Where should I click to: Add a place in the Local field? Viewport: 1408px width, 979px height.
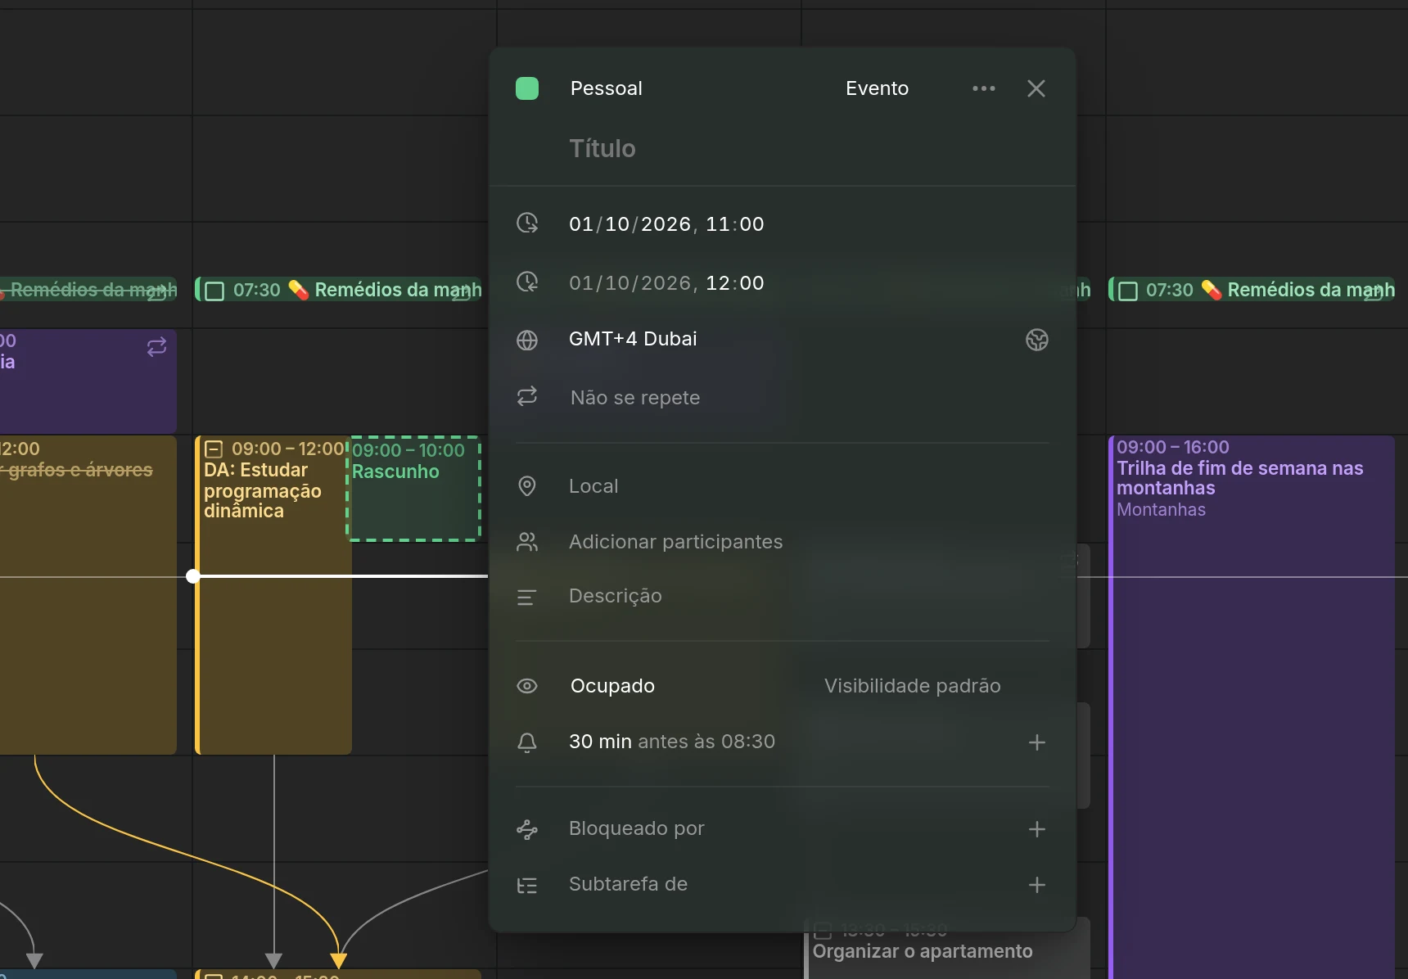click(593, 486)
